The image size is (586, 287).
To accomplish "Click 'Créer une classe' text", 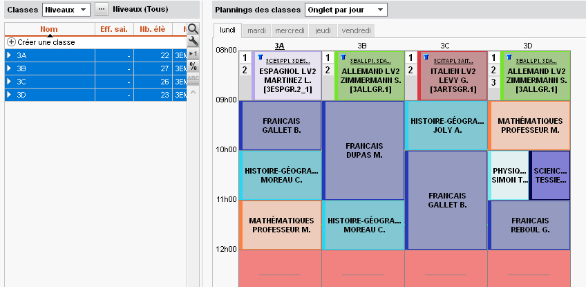I will tap(46, 42).
